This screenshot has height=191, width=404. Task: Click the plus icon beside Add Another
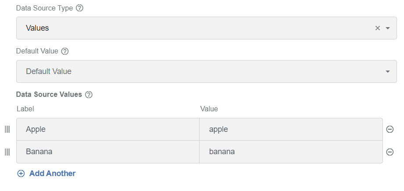coord(21,173)
